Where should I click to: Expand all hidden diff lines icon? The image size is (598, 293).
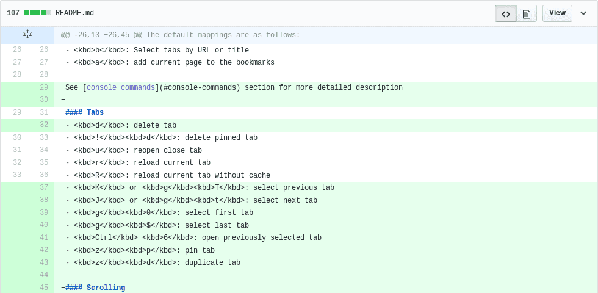[x=27, y=35]
